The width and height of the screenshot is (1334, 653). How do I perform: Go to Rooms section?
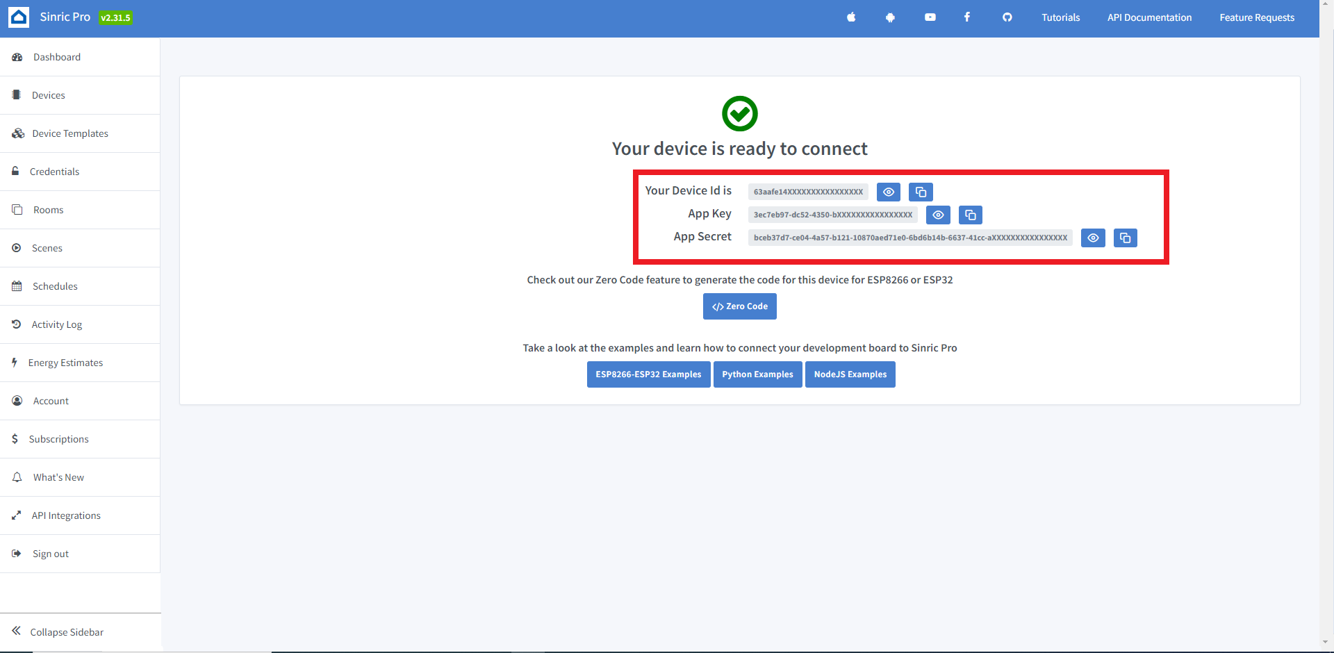(x=80, y=210)
